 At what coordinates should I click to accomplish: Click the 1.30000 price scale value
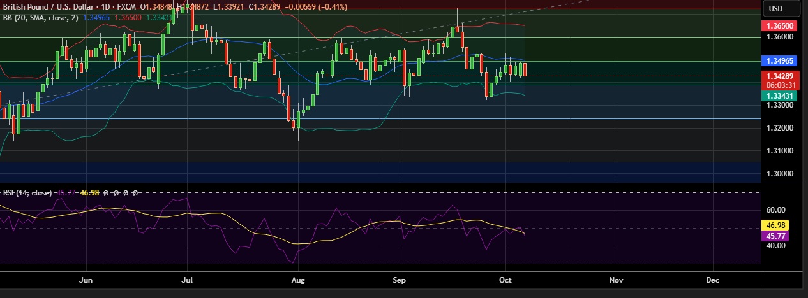point(779,173)
